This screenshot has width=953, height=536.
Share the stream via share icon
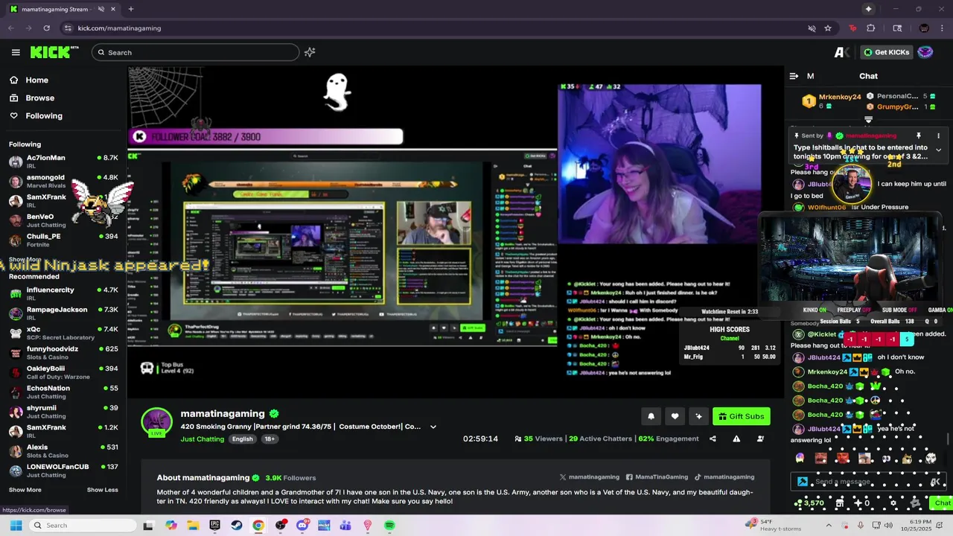click(x=713, y=439)
